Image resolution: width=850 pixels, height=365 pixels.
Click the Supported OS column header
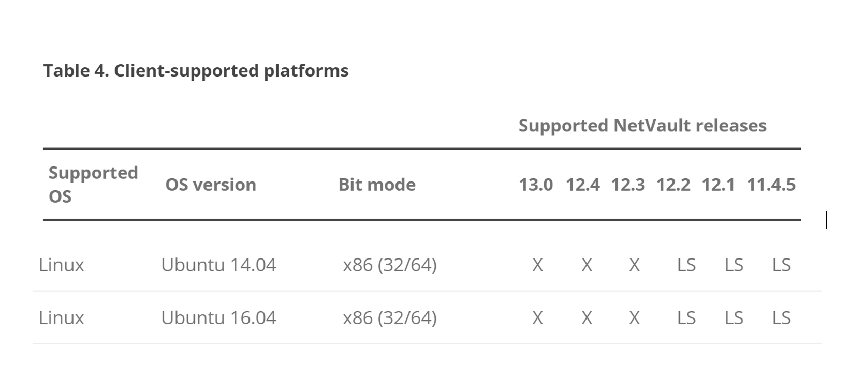pos(93,185)
